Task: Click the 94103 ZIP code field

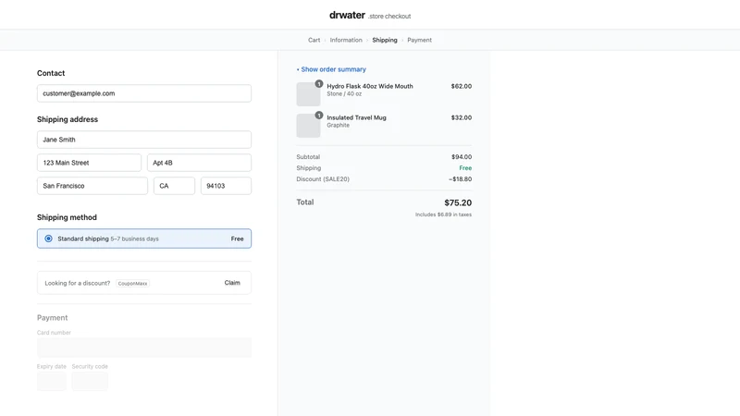Action: tap(226, 186)
